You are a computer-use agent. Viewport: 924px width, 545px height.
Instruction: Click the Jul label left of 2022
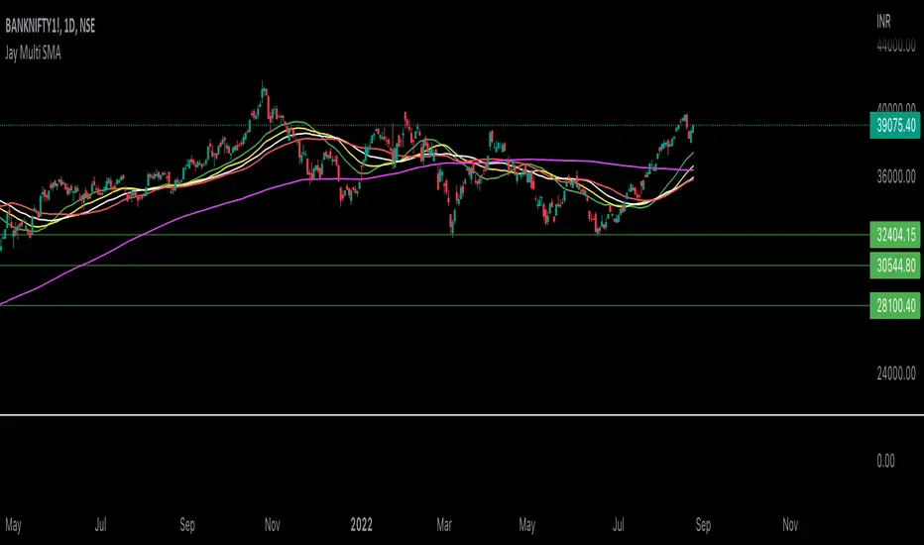pyautogui.click(x=101, y=524)
